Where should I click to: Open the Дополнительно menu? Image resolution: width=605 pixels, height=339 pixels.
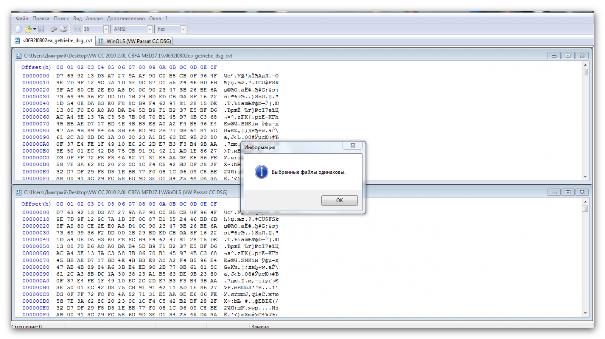point(126,18)
